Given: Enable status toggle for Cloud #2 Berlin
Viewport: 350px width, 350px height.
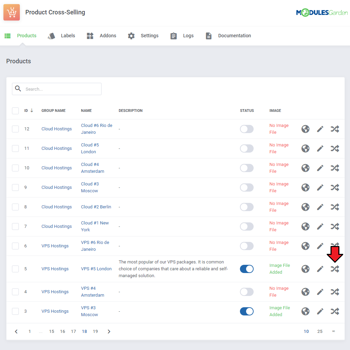Looking at the screenshot, I should pyautogui.click(x=247, y=207).
